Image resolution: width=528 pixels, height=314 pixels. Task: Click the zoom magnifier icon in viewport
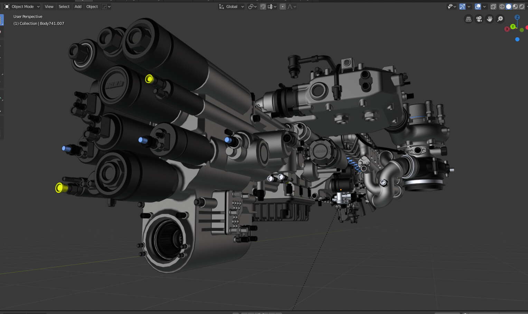point(500,19)
